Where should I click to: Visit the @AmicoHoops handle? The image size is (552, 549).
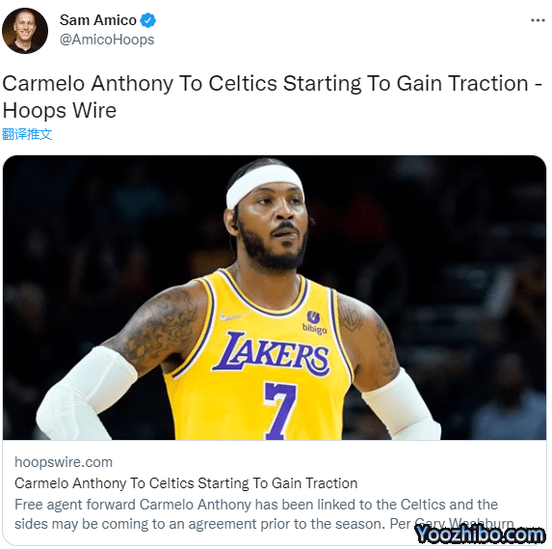coord(107,40)
